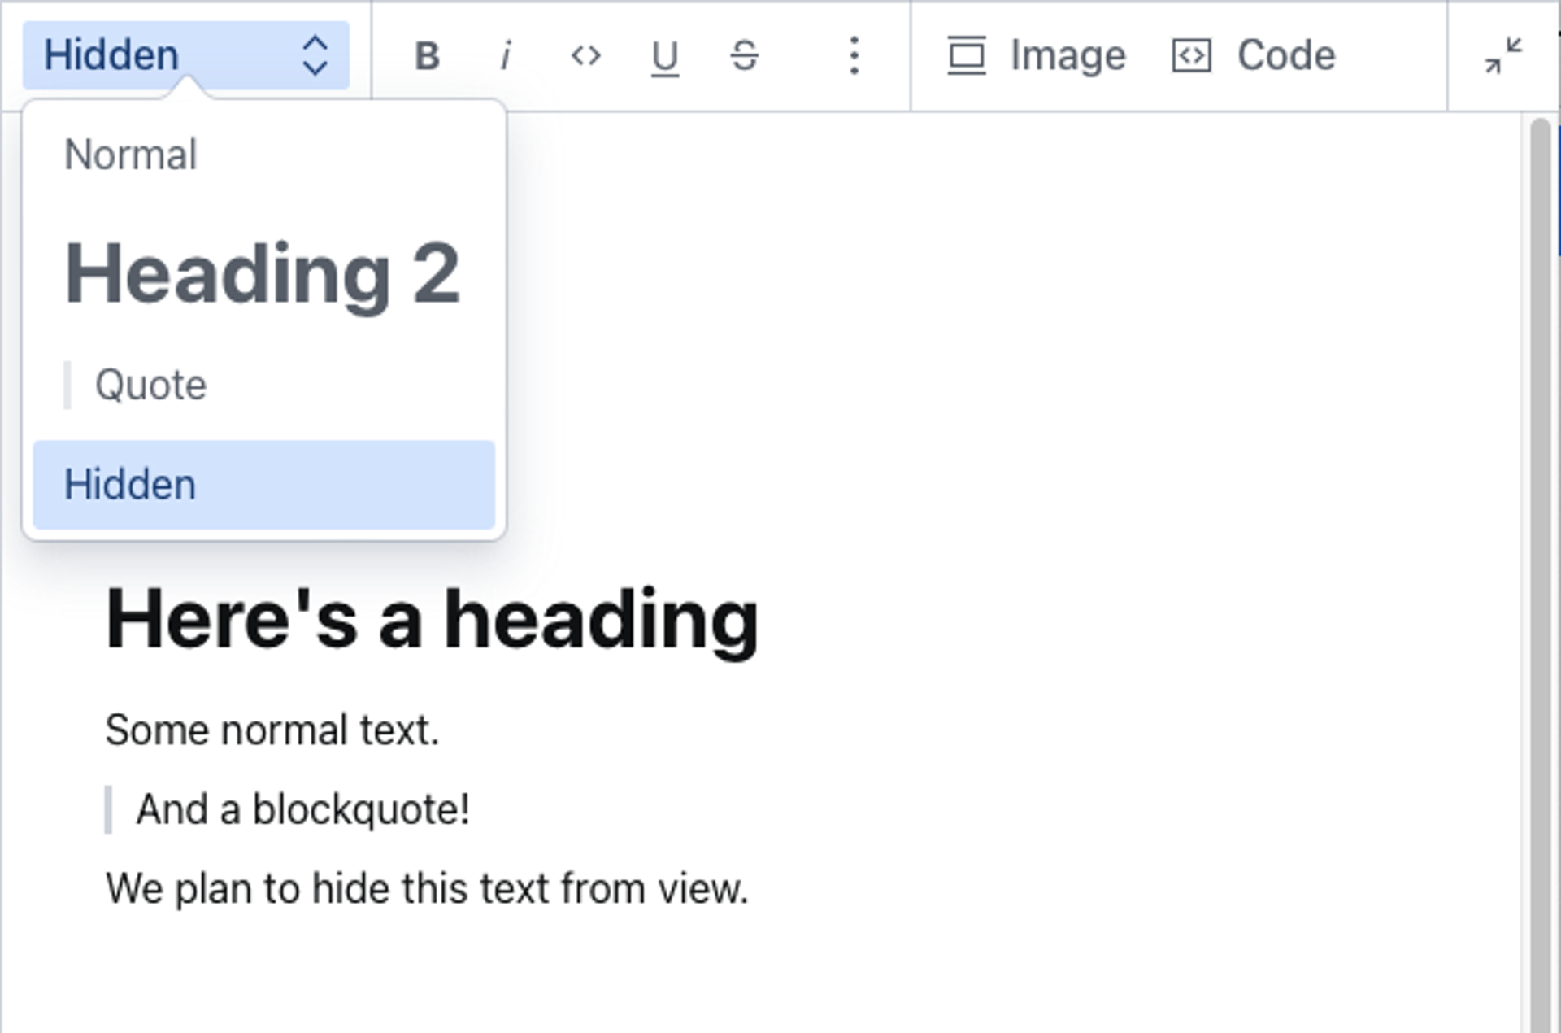
Task: Apply inline code formatting icon
Action: (585, 56)
